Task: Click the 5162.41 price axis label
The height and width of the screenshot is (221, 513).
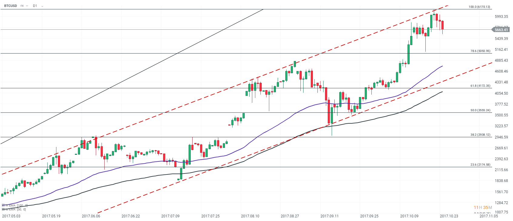Action: tap(501, 50)
